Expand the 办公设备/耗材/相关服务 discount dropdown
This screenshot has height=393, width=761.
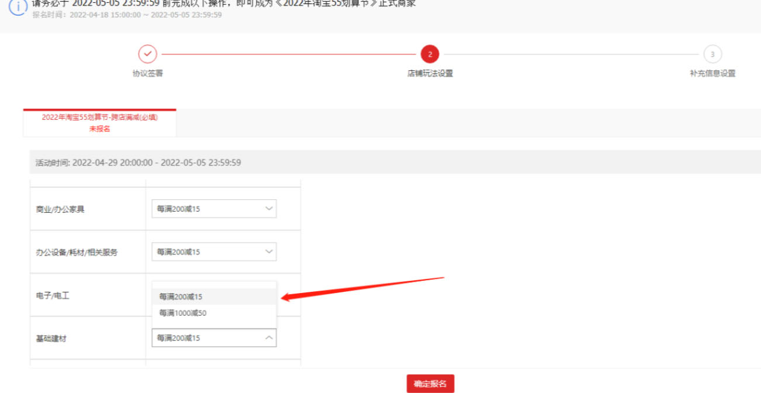213,251
